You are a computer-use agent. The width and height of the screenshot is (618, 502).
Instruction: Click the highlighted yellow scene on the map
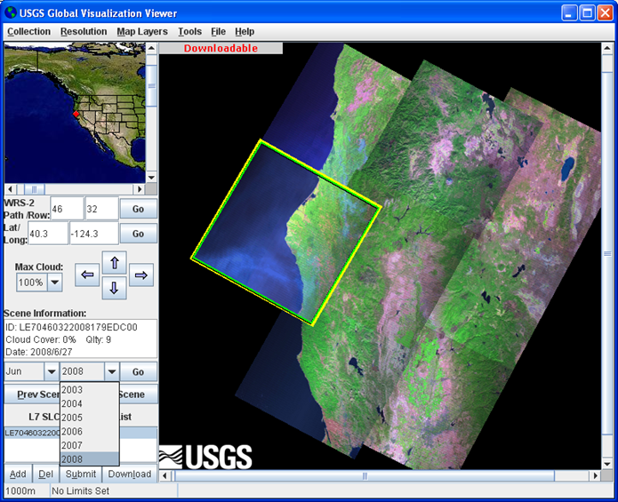[x=285, y=231]
